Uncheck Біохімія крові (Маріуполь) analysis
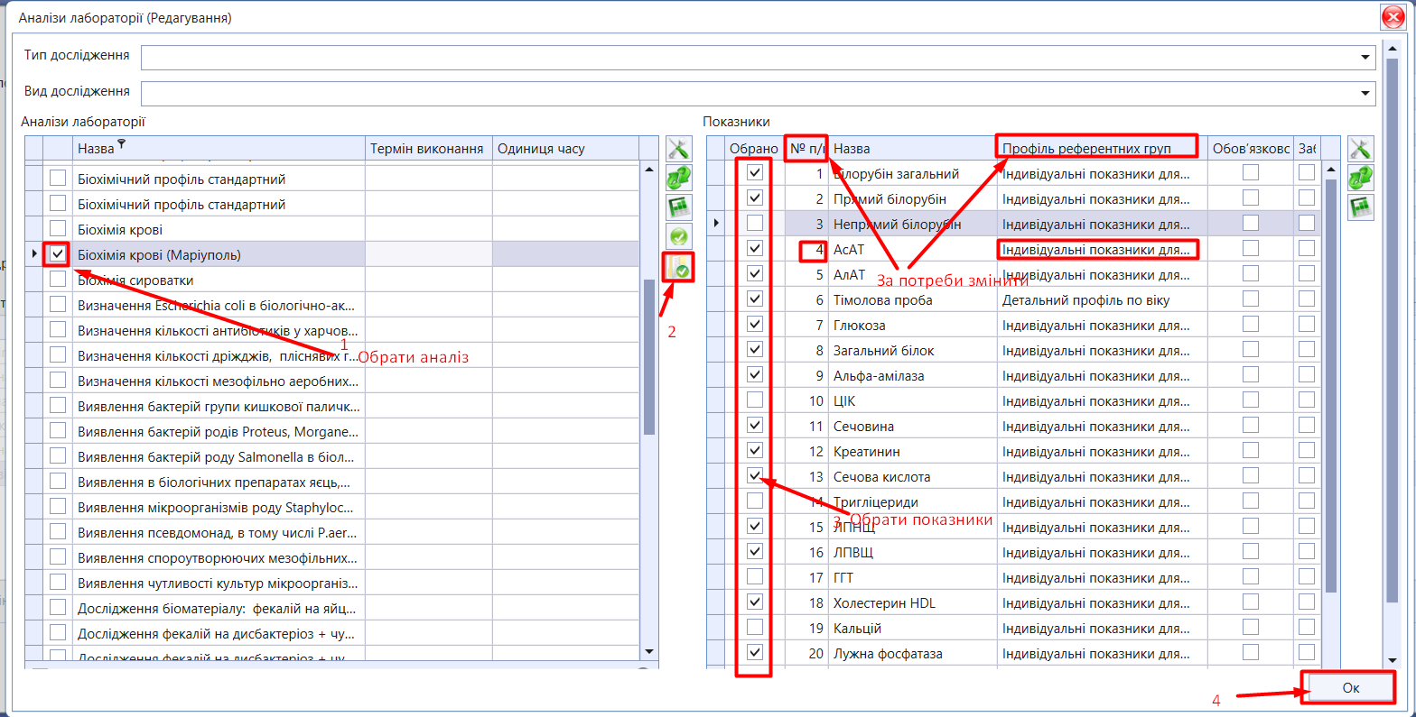Viewport: 1416px width, 717px height. tap(58, 254)
